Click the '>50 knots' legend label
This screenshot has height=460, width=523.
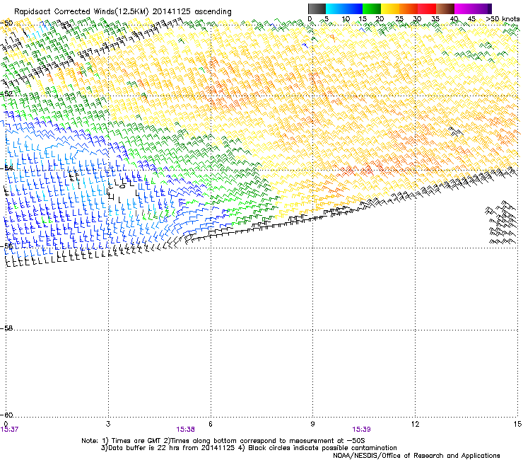[503, 19]
